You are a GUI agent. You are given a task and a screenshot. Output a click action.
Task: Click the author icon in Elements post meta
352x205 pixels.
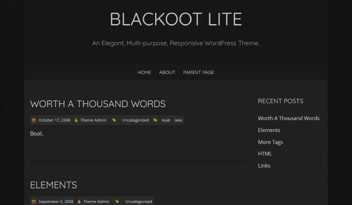point(79,201)
